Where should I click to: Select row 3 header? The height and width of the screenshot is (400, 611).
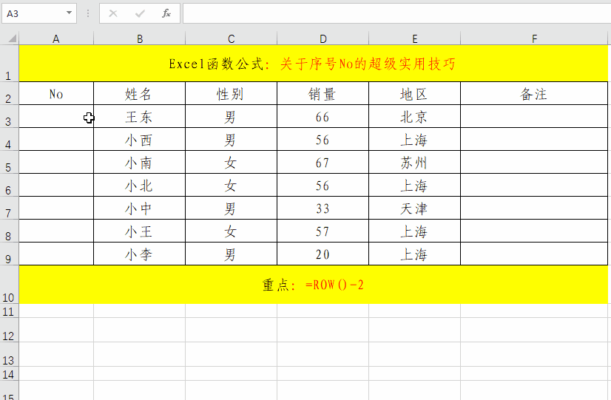click(x=9, y=117)
